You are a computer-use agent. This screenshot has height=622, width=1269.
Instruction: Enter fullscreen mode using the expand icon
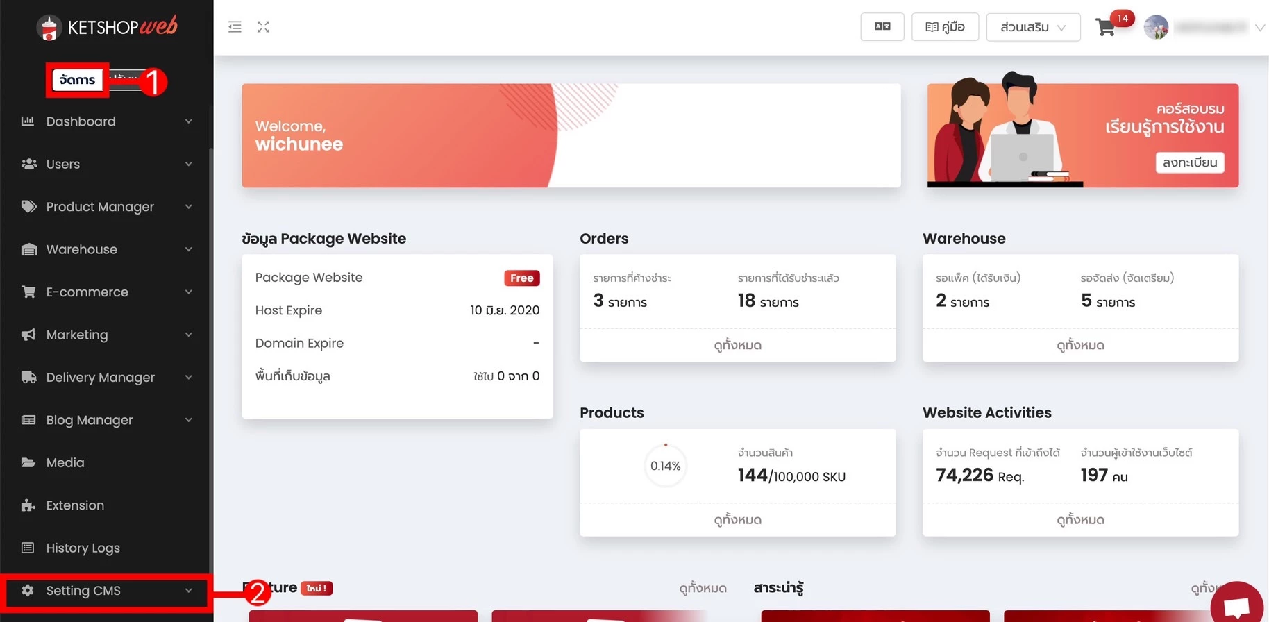(263, 27)
